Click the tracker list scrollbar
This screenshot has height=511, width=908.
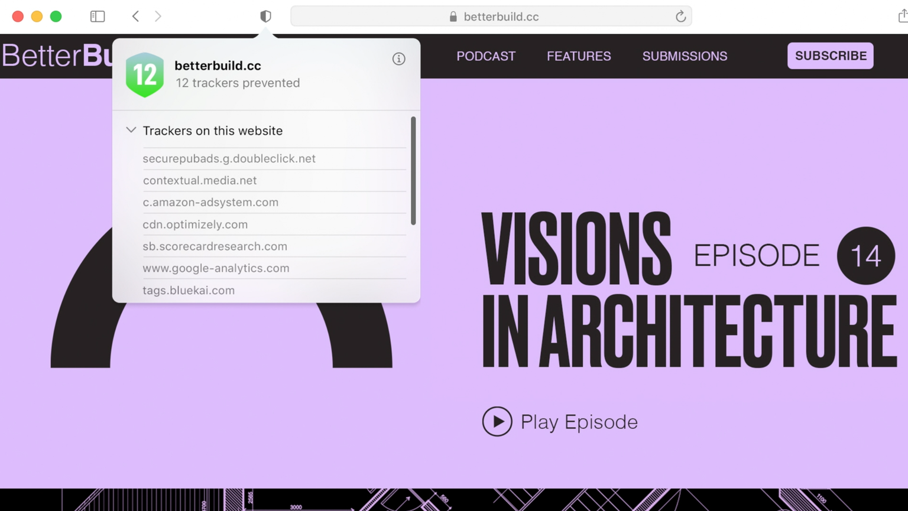pos(413,171)
